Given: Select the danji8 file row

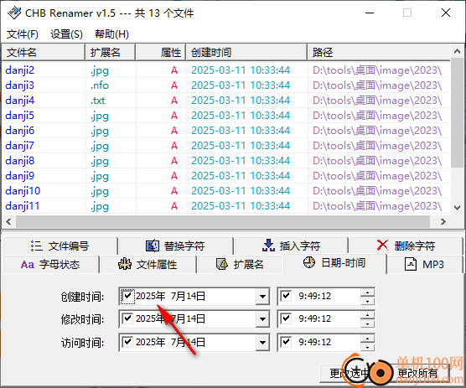Looking at the screenshot, I should coord(225,161).
